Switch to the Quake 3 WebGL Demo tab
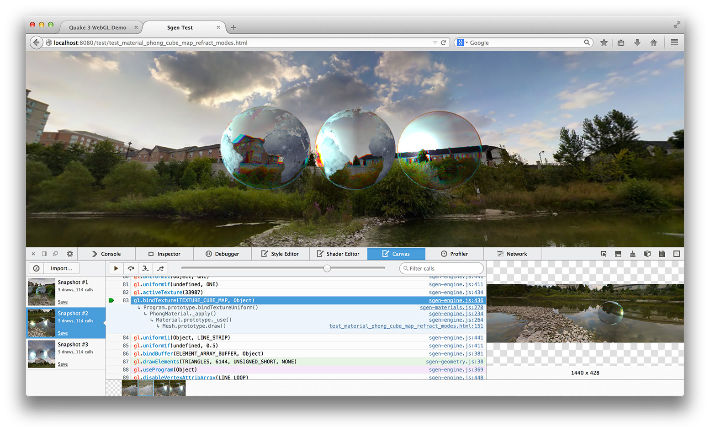 pyautogui.click(x=97, y=27)
